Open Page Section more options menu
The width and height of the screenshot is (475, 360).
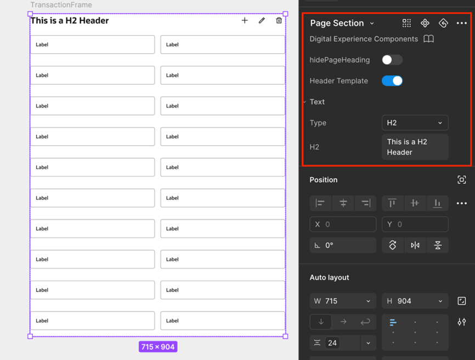pyautogui.click(x=461, y=23)
